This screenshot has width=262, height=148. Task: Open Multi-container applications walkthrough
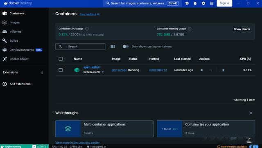(104, 129)
